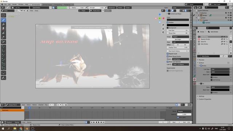The image size is (233, 131).
Task: Open the Last Operator label dropdown
Action: pos(181,64)
